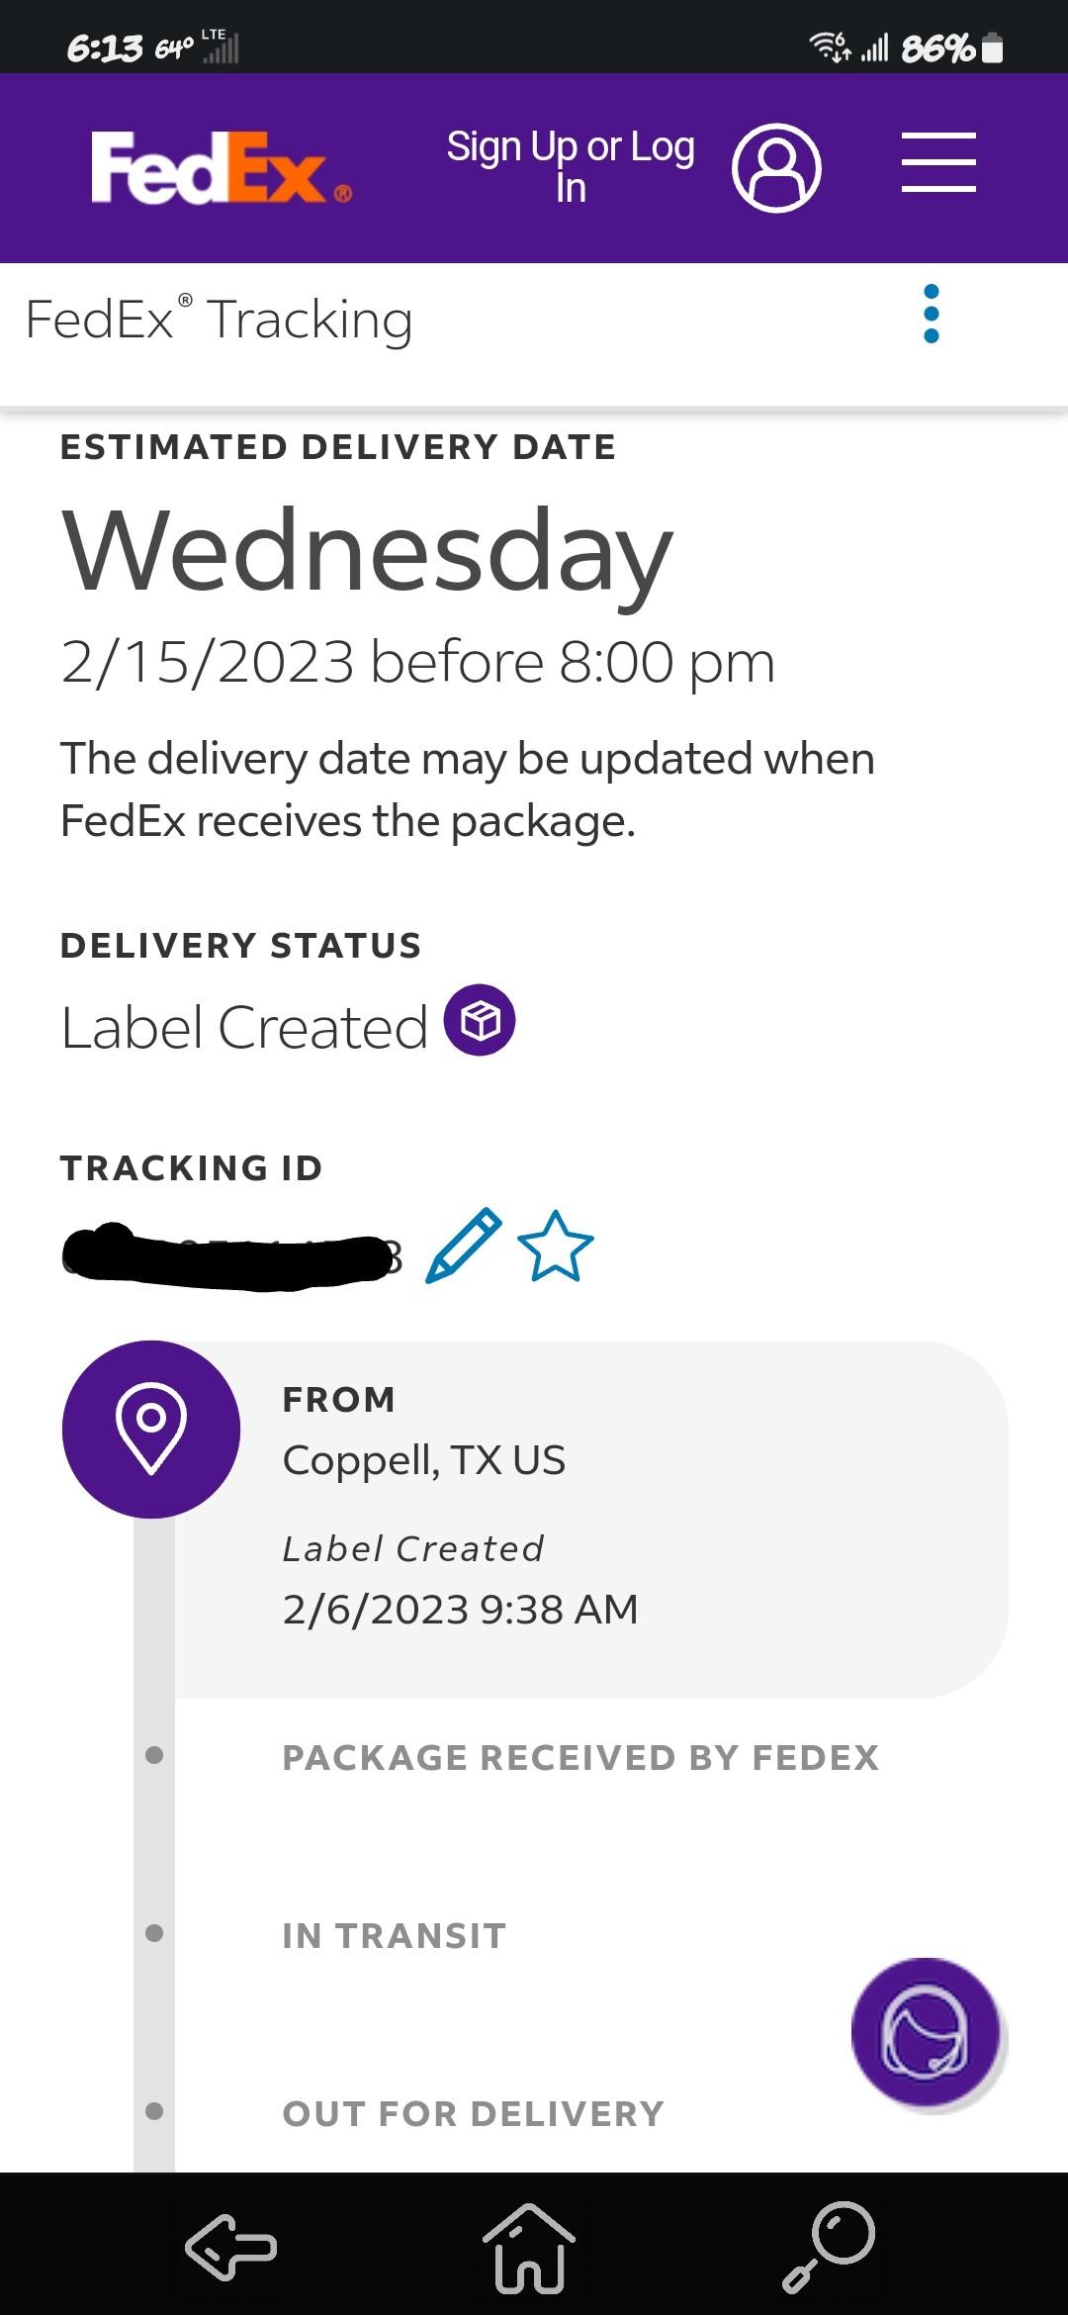Toggle the star to favorite this shipment

coord(556,1246)
